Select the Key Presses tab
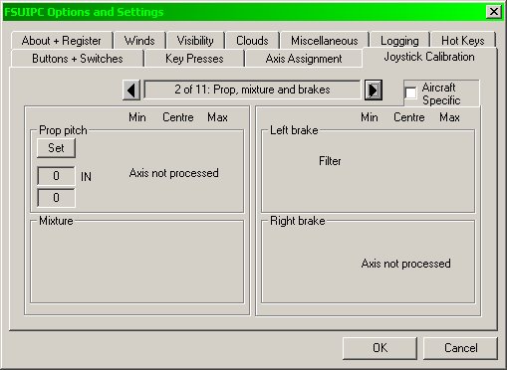This screenshot has width=507, height=370. (194, 59)
